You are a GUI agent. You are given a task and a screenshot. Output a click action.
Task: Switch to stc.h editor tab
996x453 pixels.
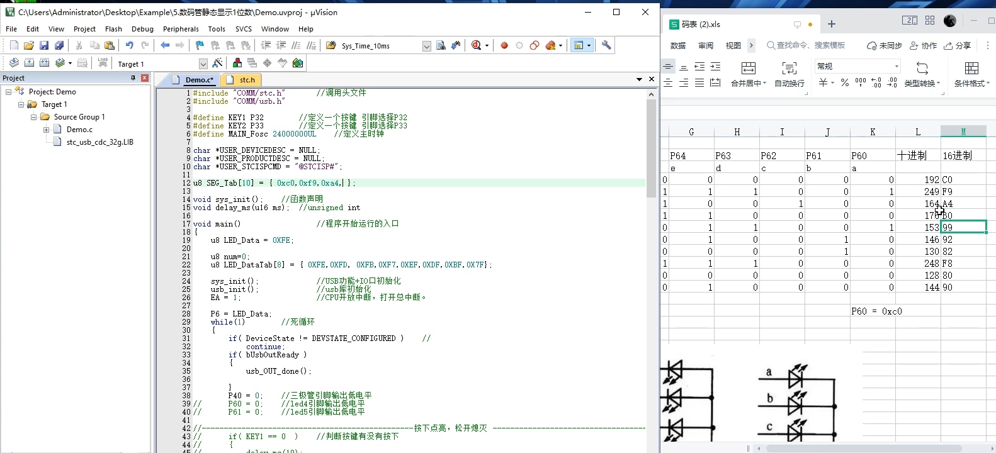(x=242, y=80)
